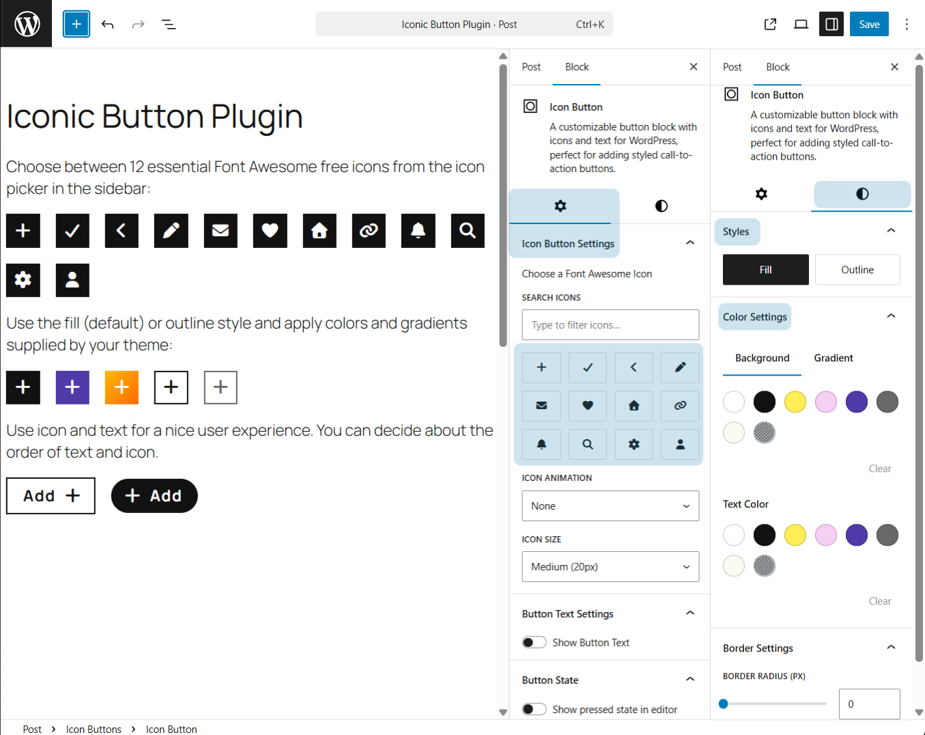Toggle the block inserter plus button
This screenshot has width=925, height=735.
point(76,24)
